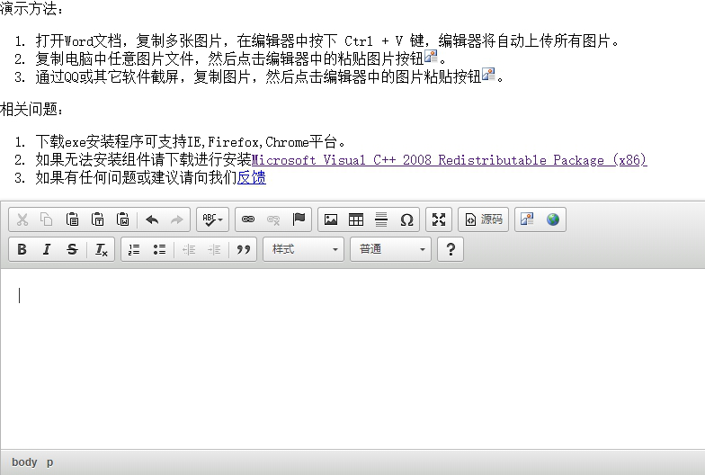This screenshot has width=705, height=475.
Task: Insert a table with table icon
Action: click(356, 220)
